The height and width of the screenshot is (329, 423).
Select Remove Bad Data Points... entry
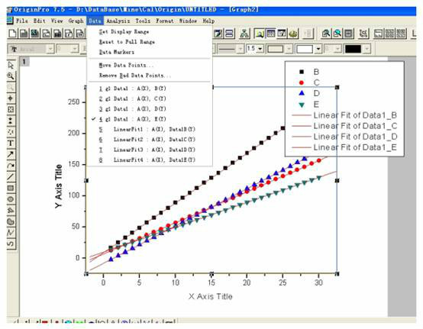pyautogui.click(x=135, y=76)
